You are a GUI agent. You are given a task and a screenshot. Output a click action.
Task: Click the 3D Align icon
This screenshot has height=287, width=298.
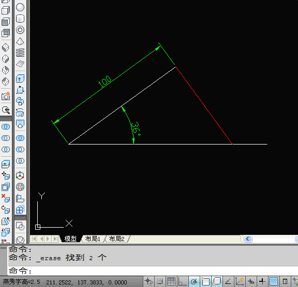tap(20, 198)
